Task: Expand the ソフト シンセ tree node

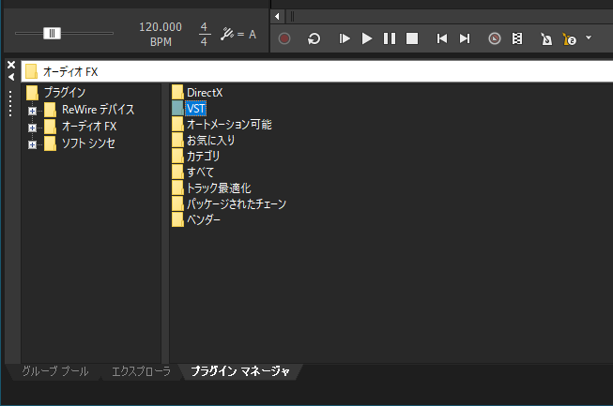Action: (x=33, y=144)
